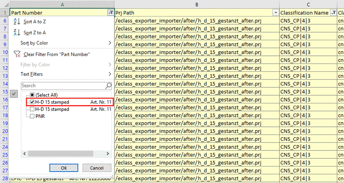Select the row 6 header

point(5,21)
